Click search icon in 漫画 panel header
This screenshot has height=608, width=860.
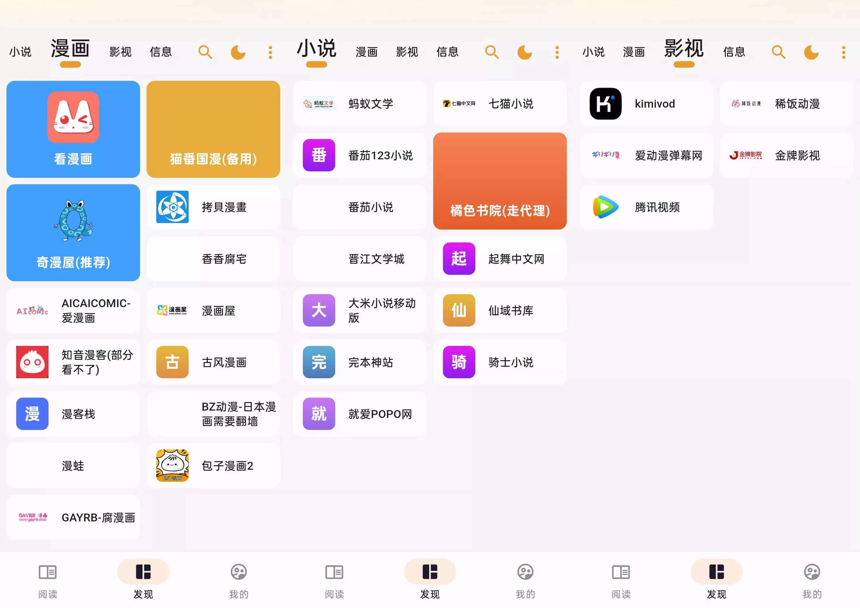205,52
